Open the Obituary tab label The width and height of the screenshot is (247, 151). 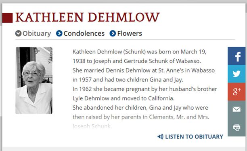[x=37, y=34]
